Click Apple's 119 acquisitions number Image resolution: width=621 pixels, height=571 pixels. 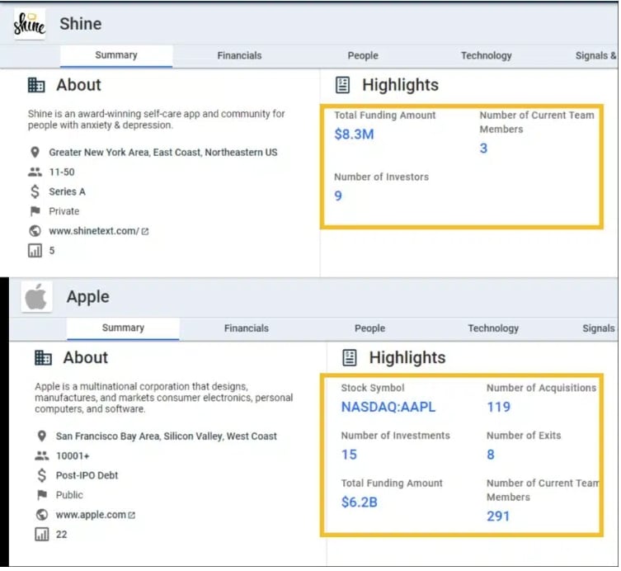tap(498, 407)
